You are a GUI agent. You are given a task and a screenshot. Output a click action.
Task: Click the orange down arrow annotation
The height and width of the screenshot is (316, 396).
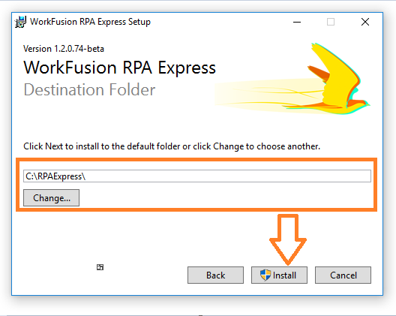coord(288,239)
